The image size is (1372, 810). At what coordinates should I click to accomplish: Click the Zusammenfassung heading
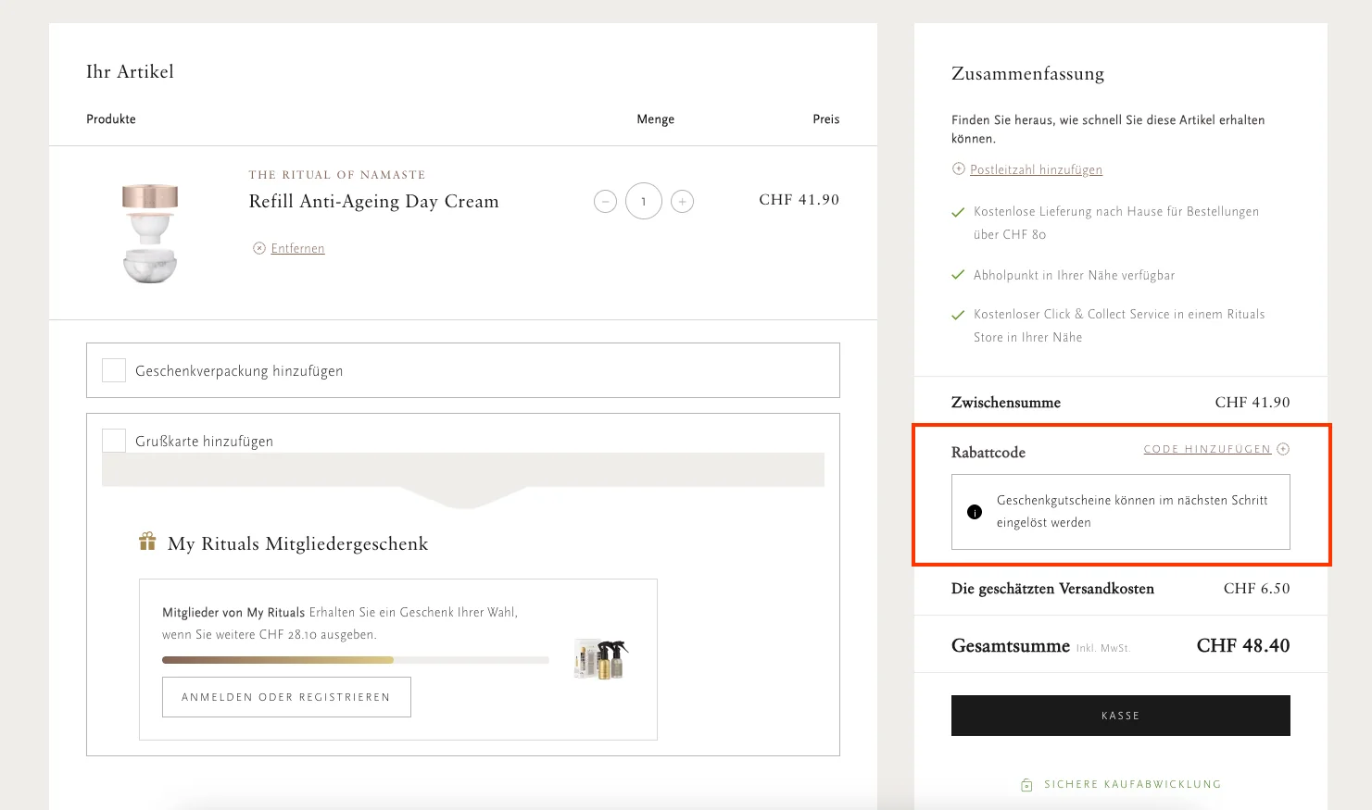point(1027,73)
